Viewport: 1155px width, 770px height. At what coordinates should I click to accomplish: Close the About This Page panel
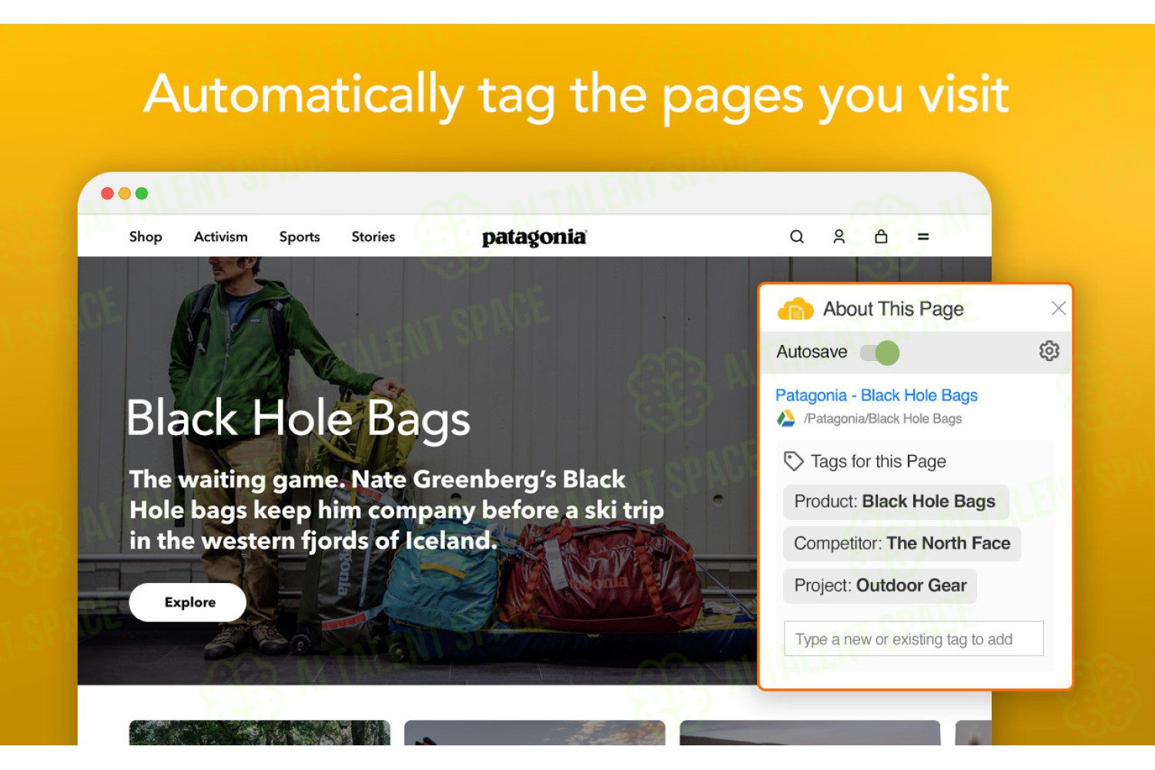coord(1058,308)
